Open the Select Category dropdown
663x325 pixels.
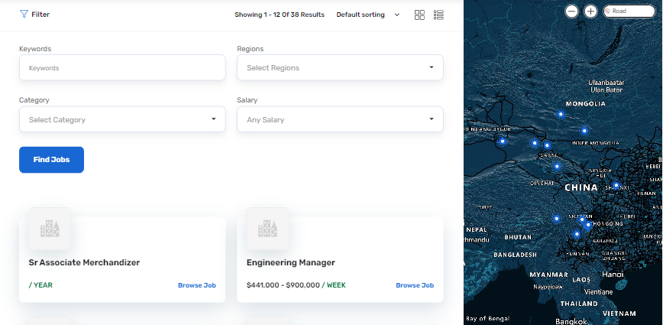coord(122,119)
